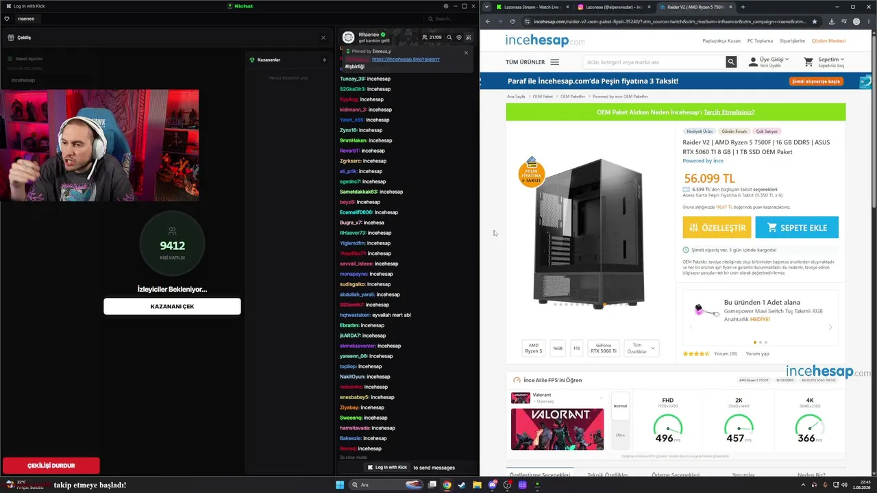Click OEM Paket breadcrumb link

pos(543,97)
